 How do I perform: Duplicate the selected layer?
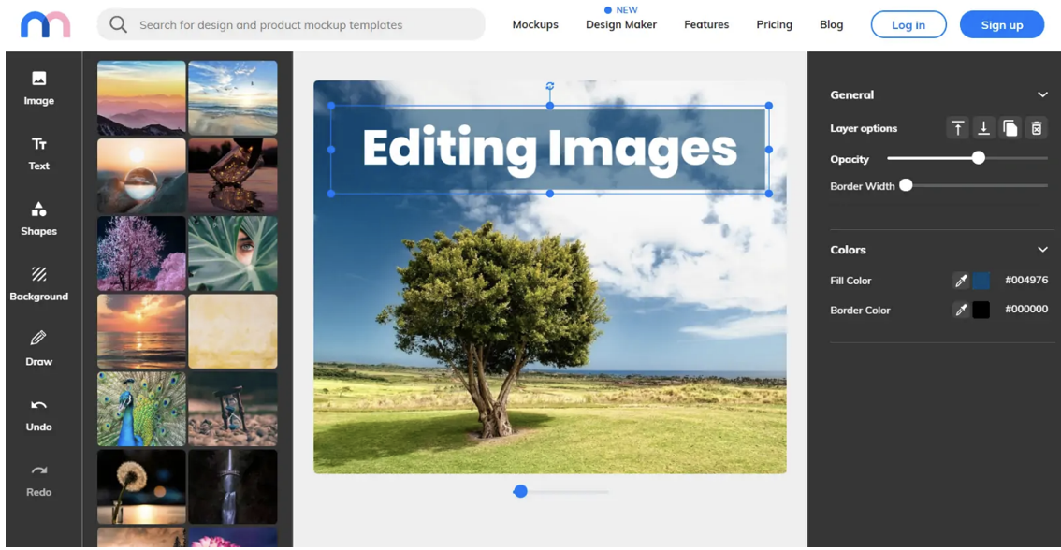1010,128
